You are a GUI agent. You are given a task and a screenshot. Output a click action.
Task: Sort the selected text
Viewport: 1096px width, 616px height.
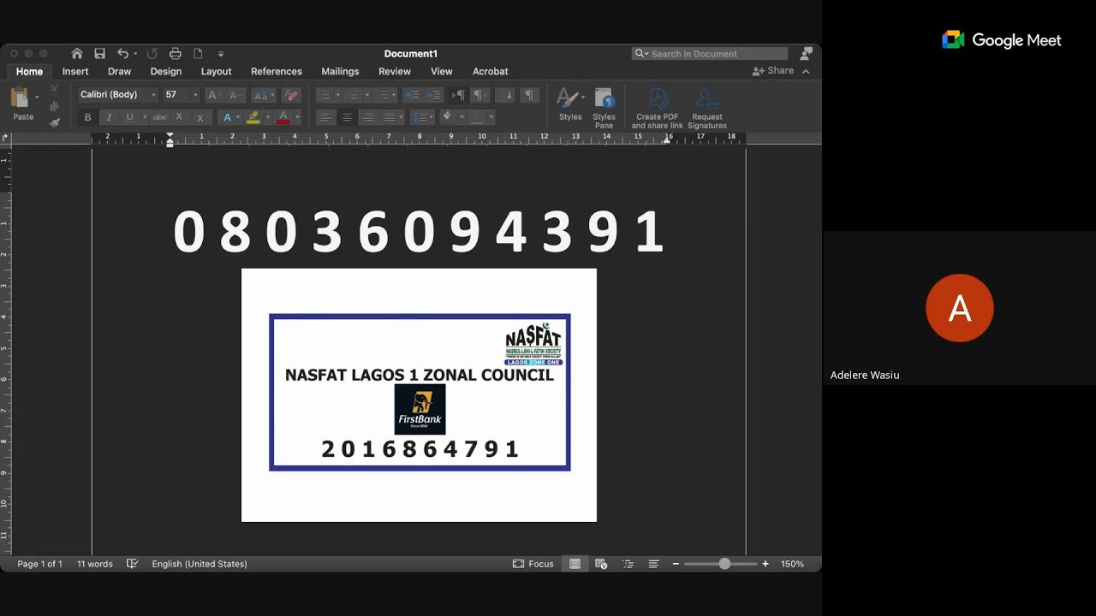pyautogui.click(x=506, y=95)
